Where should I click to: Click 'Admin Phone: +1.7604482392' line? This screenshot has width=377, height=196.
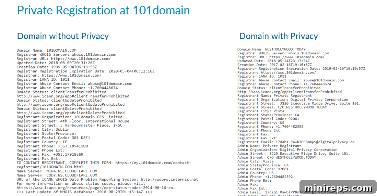[265, 177]
